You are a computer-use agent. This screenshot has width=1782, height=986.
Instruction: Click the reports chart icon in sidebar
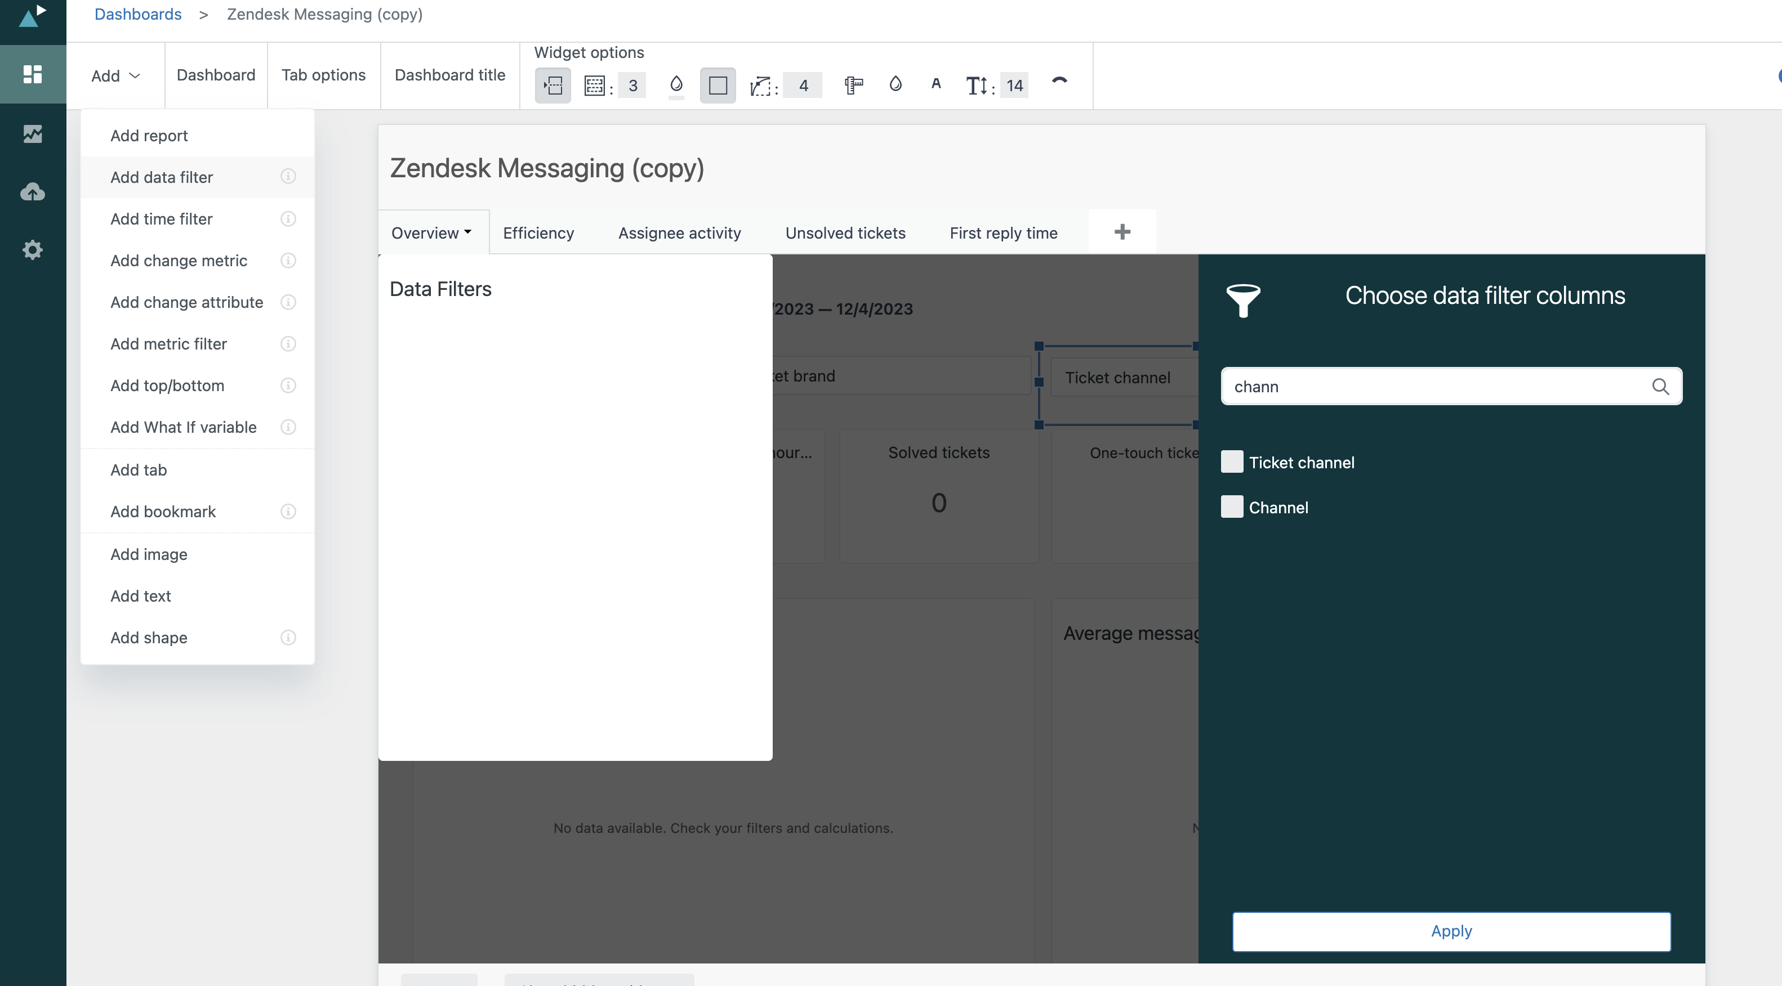click(x=33, y=133)
